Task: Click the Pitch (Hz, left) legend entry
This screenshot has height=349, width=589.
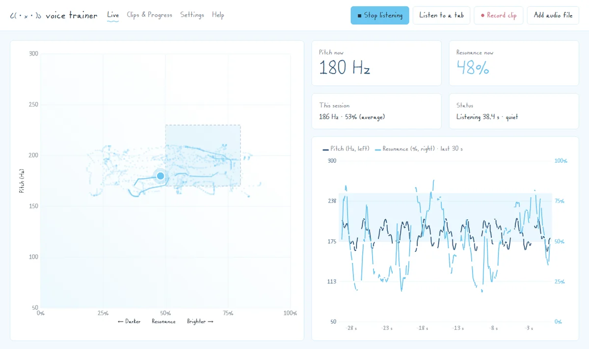Action: click(x=346, y=149)
